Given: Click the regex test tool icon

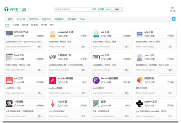Looking at the screenshot, I should click(53, 57).
